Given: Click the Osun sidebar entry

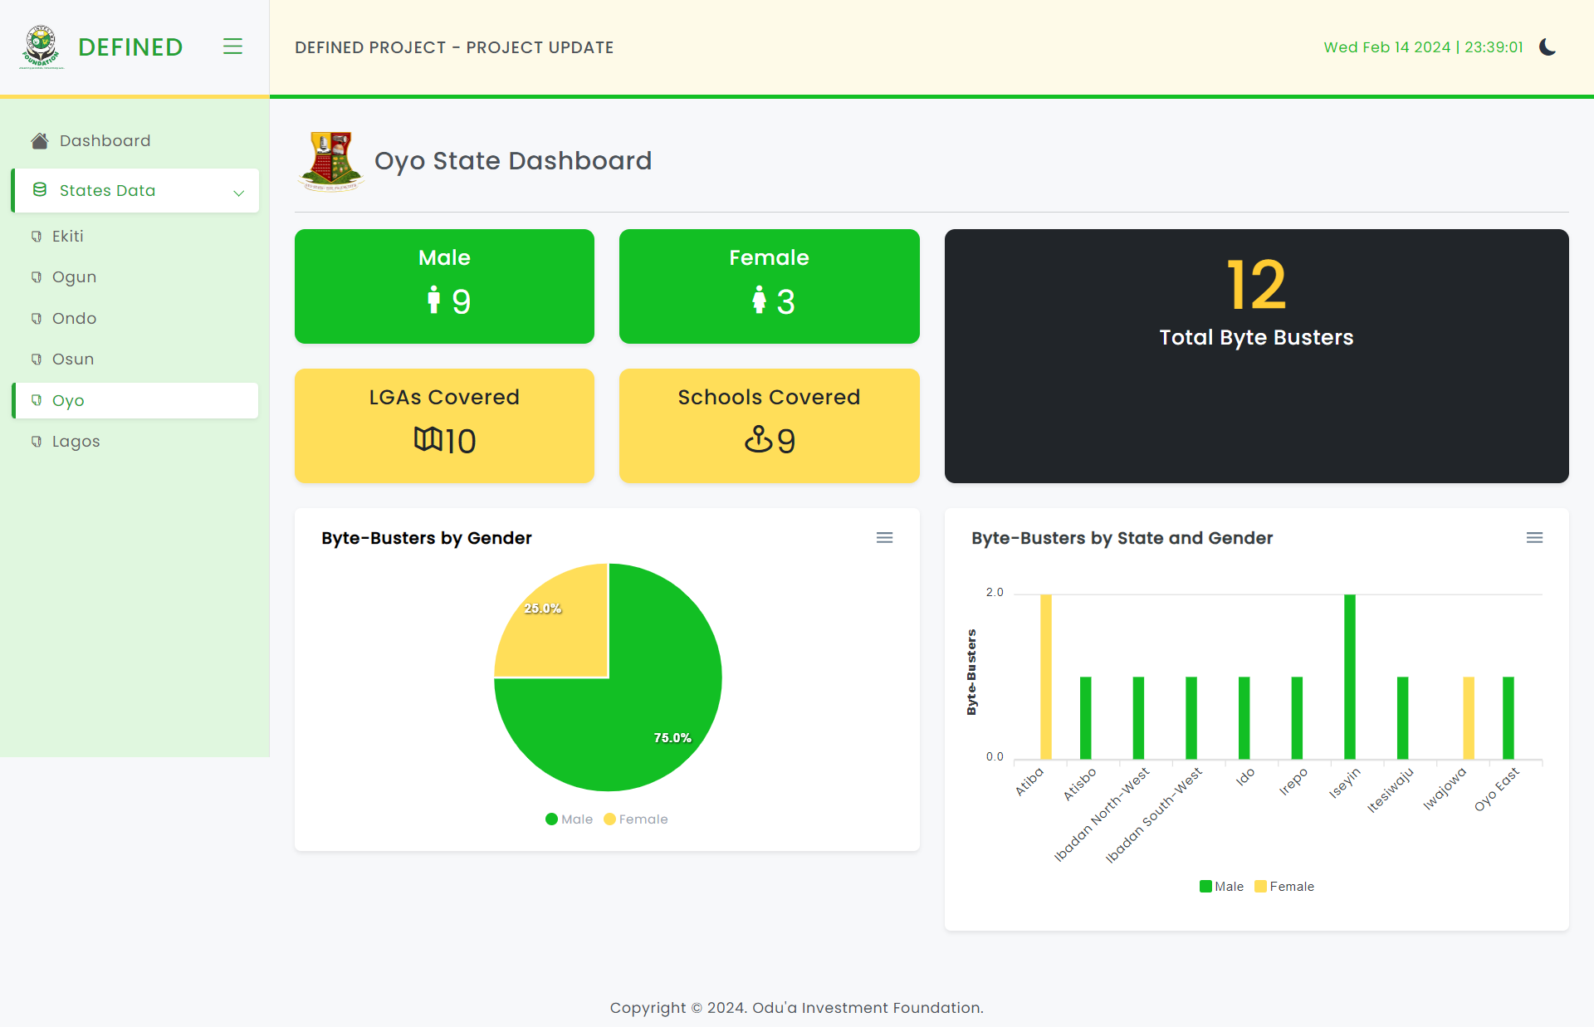Looking at the screenshot, I should [x=73, y=359].
